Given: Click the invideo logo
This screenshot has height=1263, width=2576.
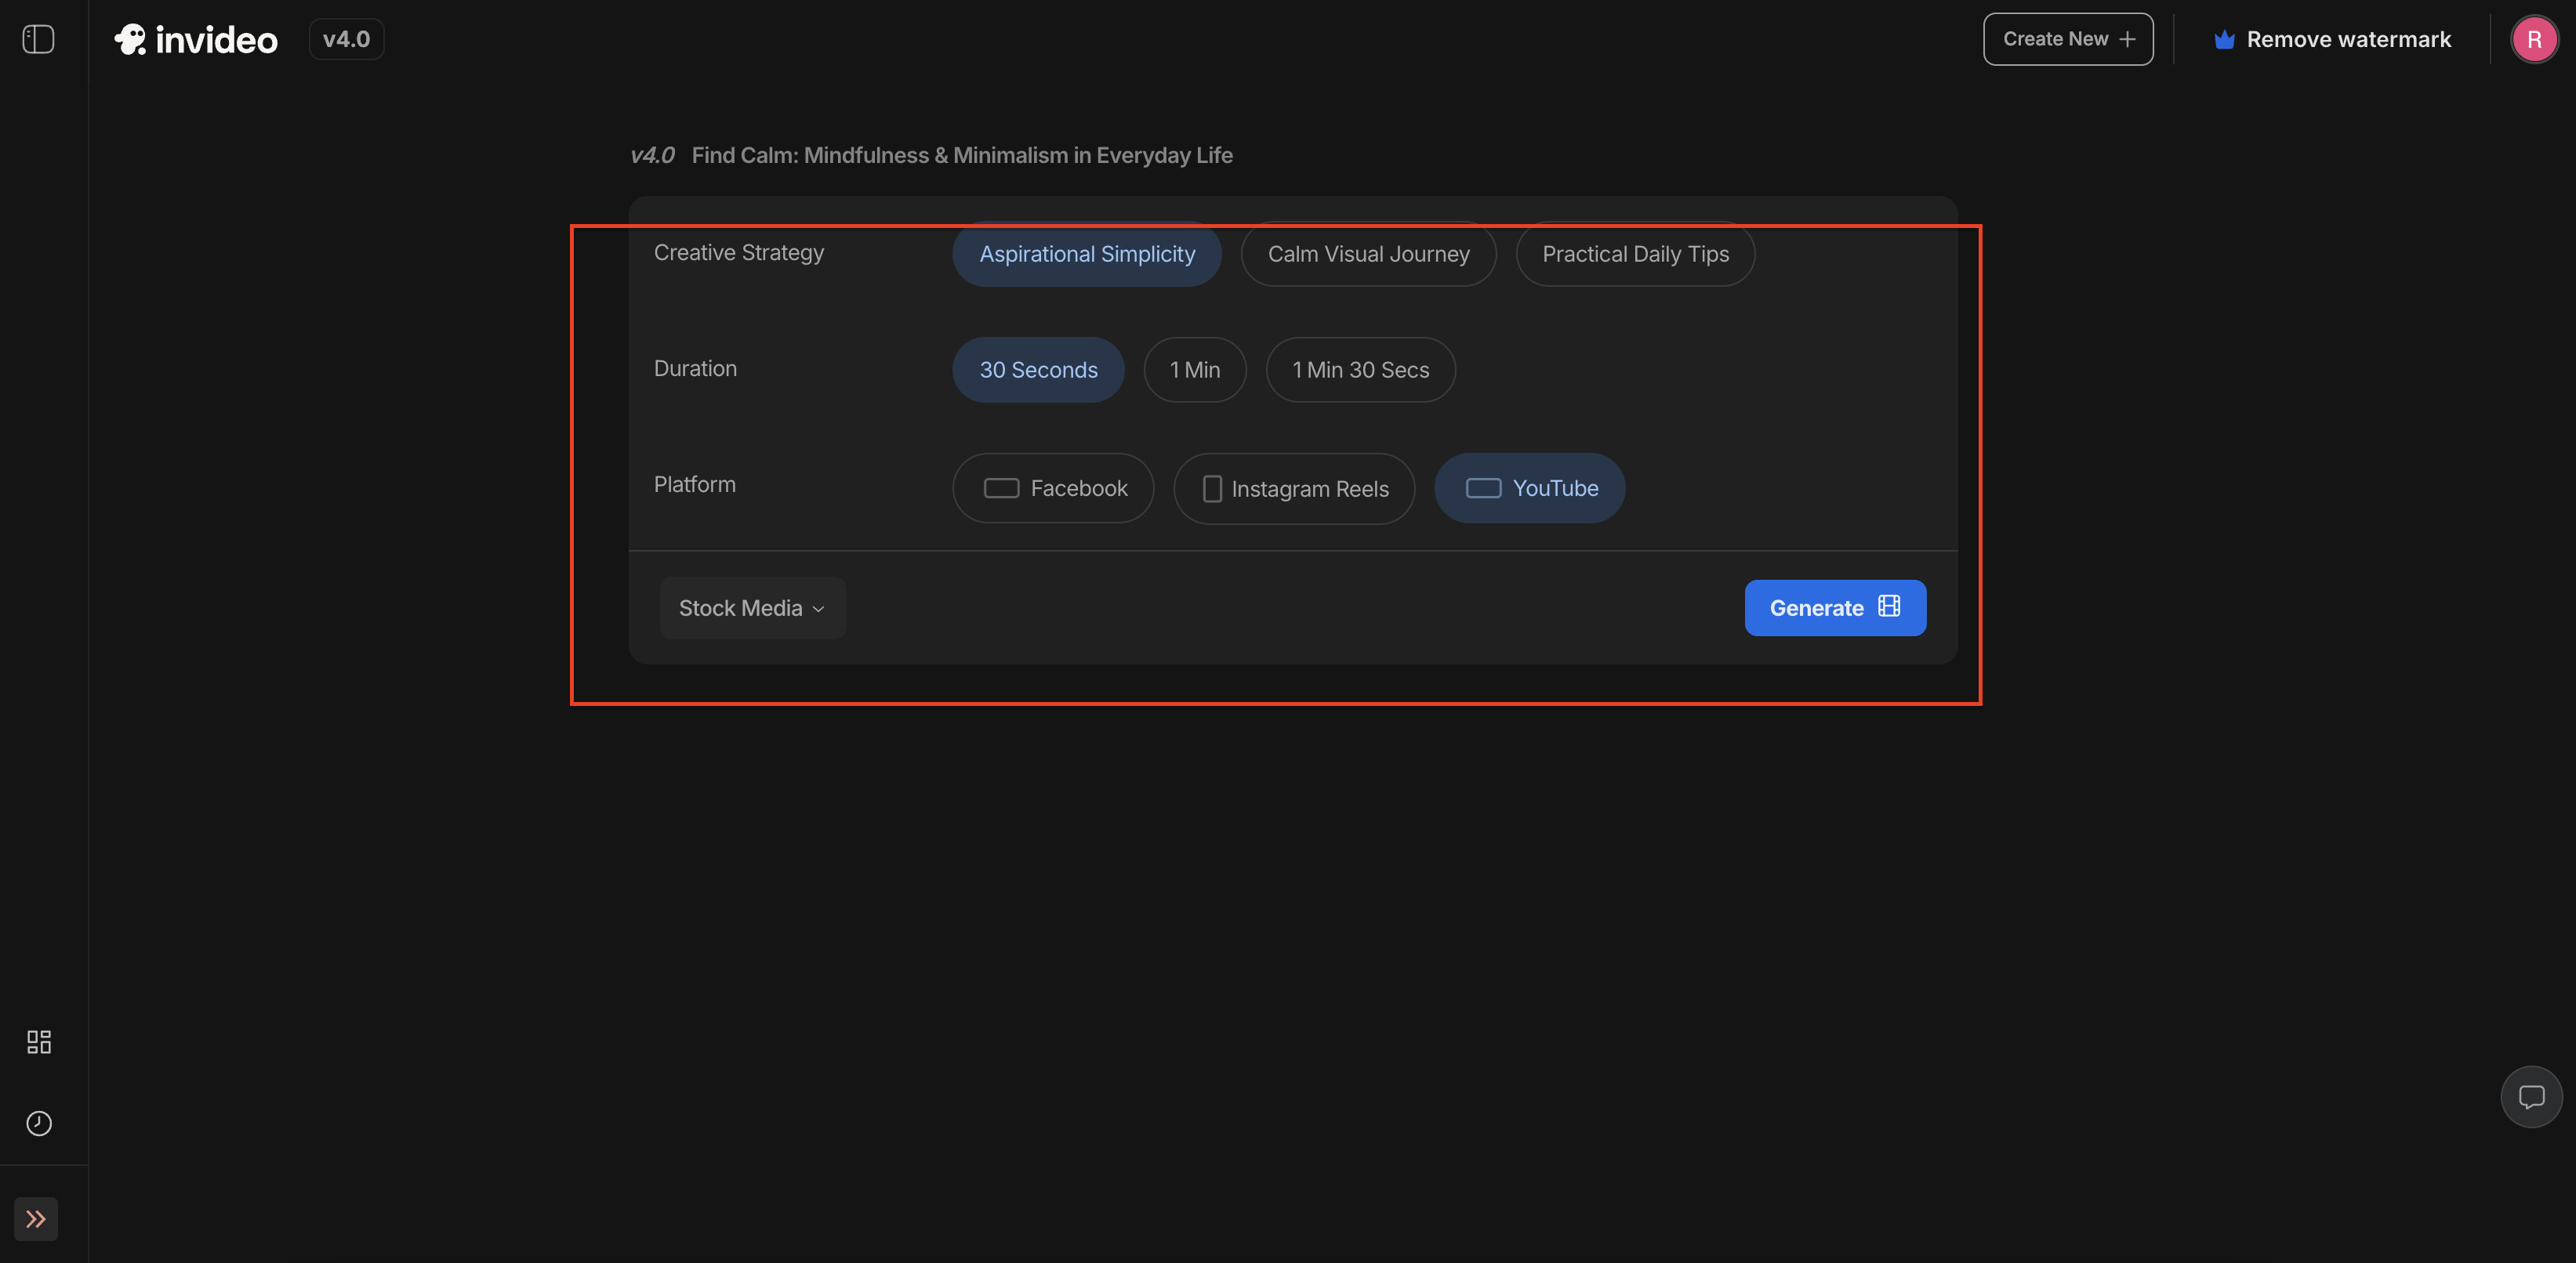Looking at the screenshot, I should [196, 39].
